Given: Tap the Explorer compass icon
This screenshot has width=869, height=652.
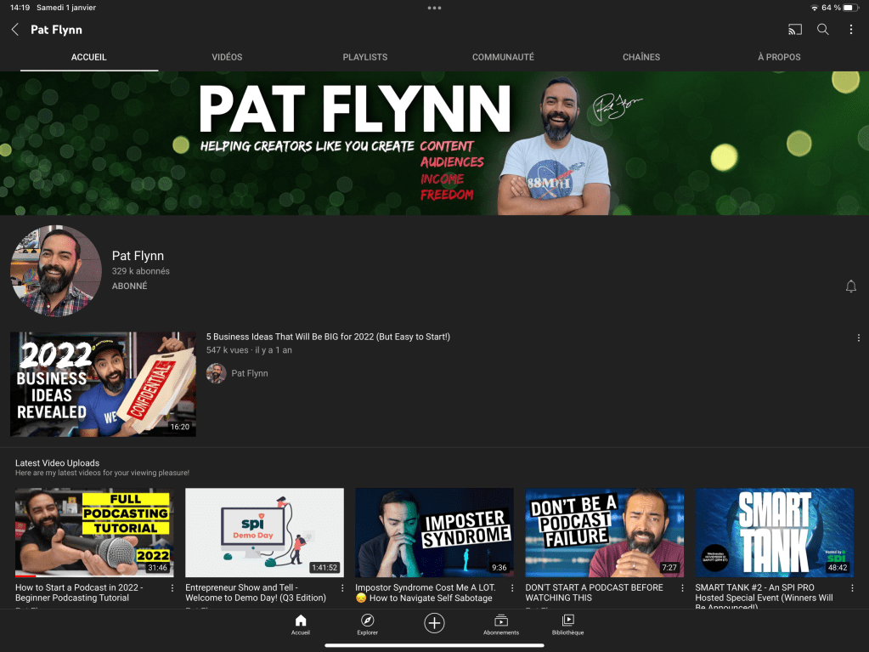Looking at the screenshot, I should [x=367, y=625].
